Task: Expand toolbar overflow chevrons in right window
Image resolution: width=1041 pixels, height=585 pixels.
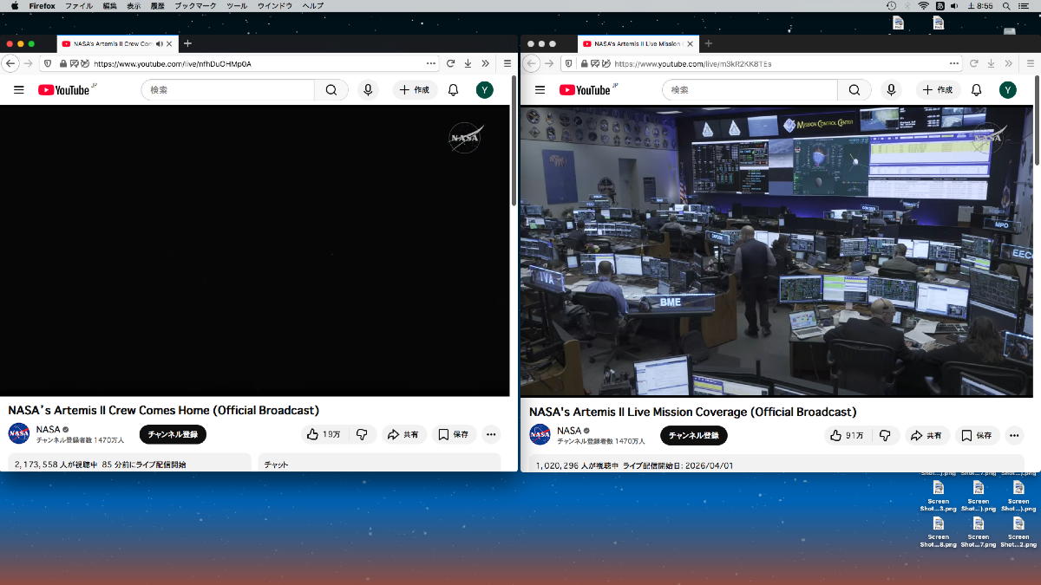Action: point(1008,63)
